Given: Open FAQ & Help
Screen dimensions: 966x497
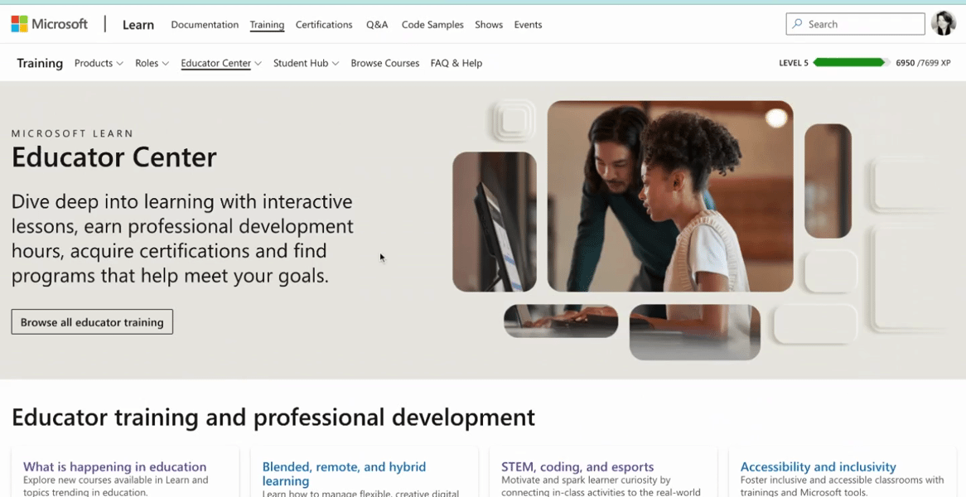Looking at the screenshot, I should (x=456, y=63).
